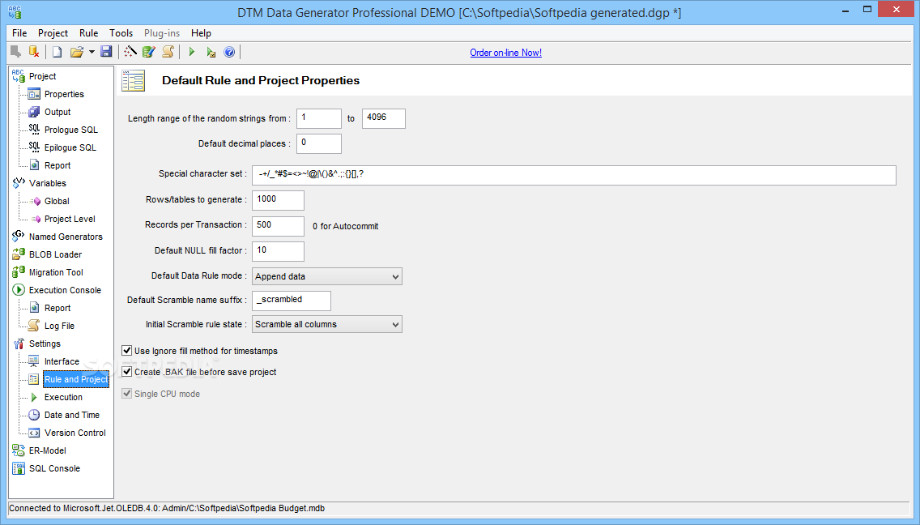Open the Plug-ins menu
This screenshot has width=920, height=525.
click(x=162, y=33)
